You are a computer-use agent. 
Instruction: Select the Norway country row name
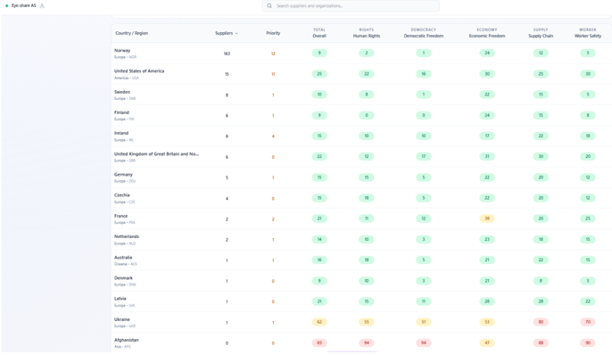coord(122,50)
